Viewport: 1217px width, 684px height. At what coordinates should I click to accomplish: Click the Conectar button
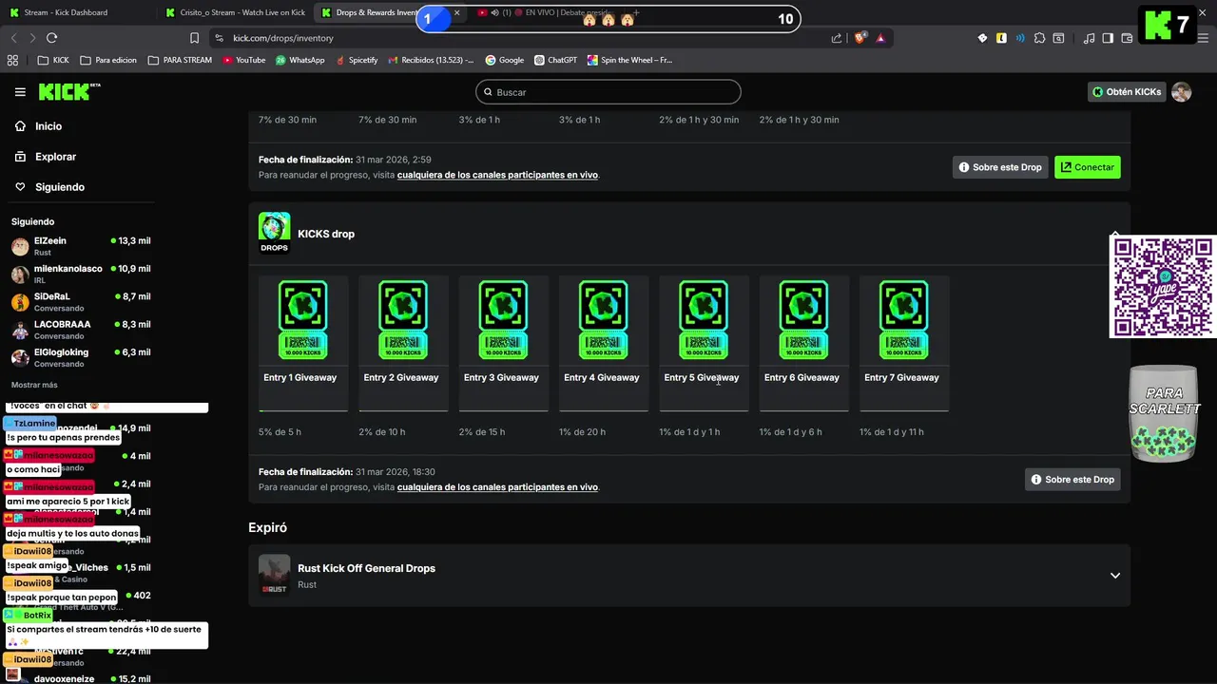pyautogui.click(x=1088, y=167)
